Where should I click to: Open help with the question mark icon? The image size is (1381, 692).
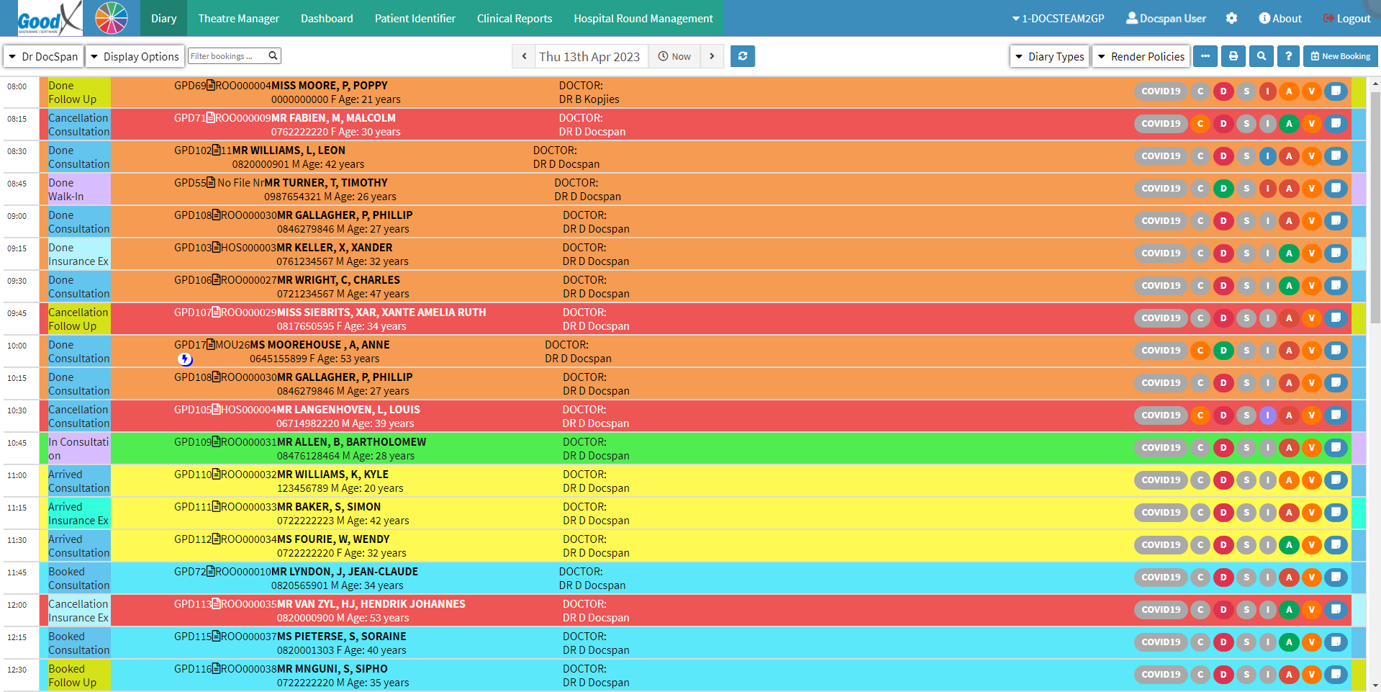click(x=1288, y=56)
